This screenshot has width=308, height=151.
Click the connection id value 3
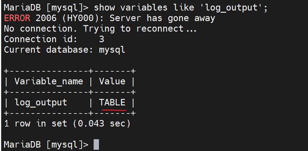tap(101, 39)
